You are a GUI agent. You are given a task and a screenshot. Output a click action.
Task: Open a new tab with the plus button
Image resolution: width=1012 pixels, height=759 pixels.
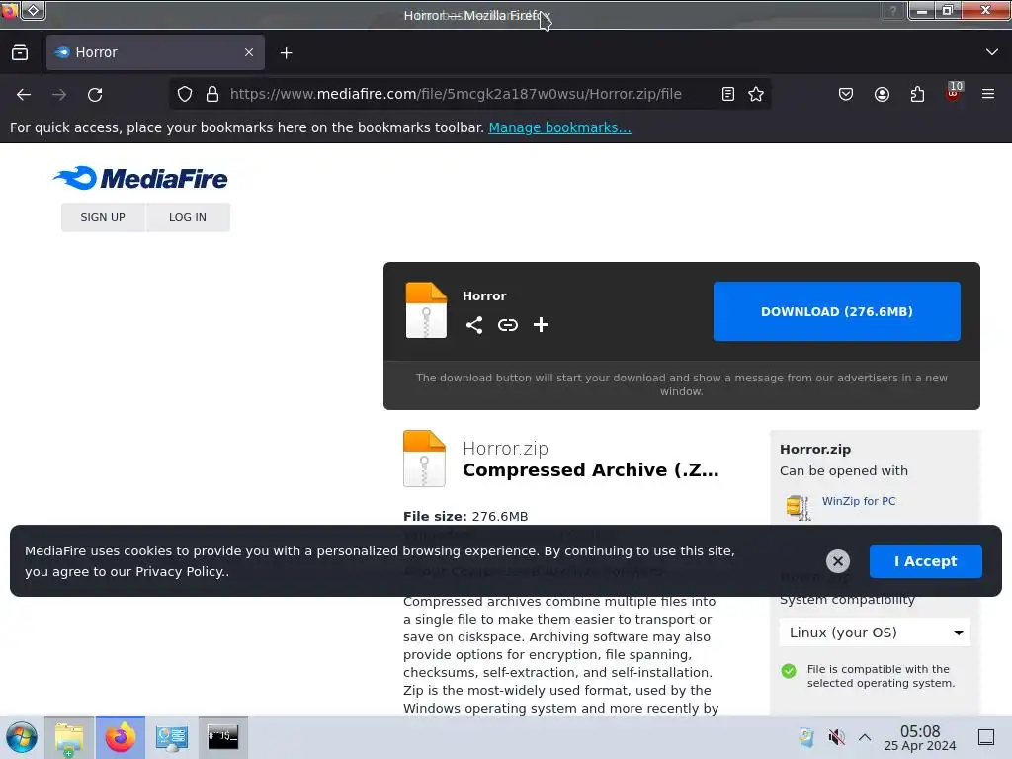(286, 53)
